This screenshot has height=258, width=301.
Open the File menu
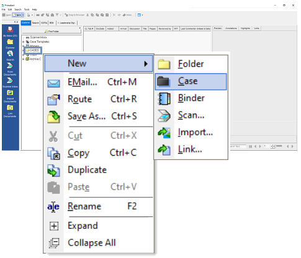coord(3,9)
